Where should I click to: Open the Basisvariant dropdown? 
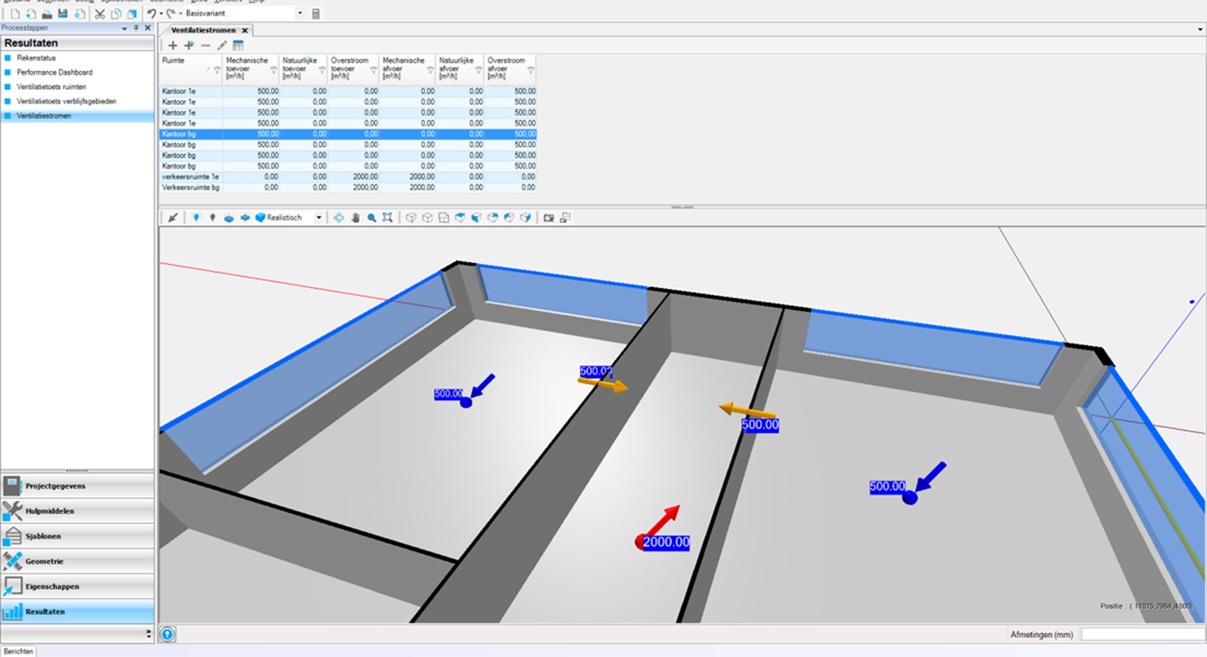(x=300, y=13)
